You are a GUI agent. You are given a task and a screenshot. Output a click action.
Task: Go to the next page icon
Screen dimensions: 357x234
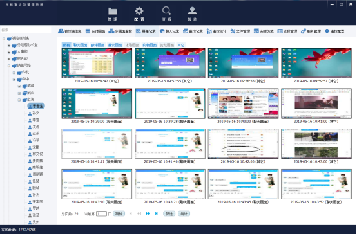pyautogui.click(x=148, y=213)
